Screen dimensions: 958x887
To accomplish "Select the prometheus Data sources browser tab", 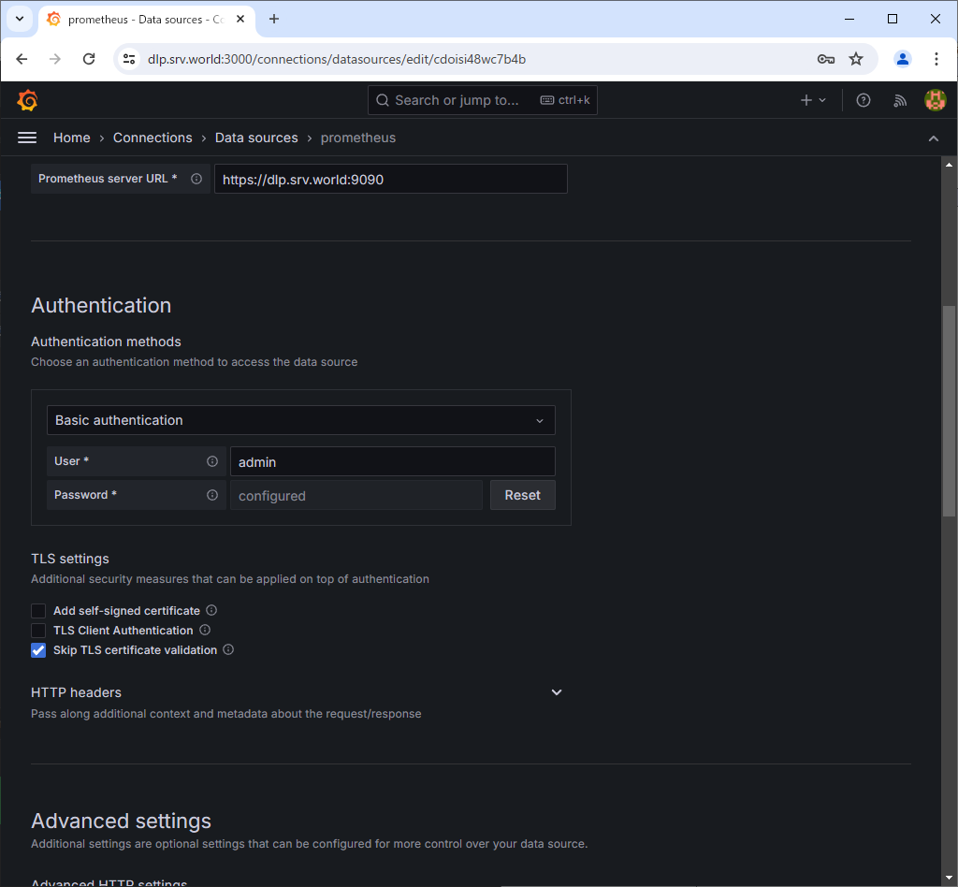I will pyautogui.click(x=147, y=19).
